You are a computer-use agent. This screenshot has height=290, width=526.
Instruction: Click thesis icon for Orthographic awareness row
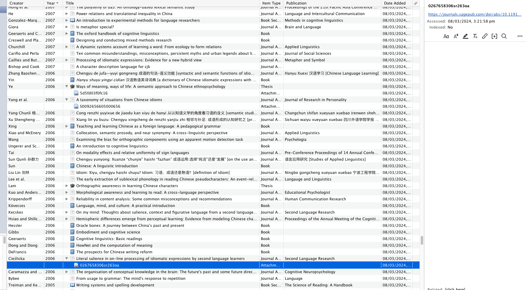pyautogui.click(x=72, y=186)
